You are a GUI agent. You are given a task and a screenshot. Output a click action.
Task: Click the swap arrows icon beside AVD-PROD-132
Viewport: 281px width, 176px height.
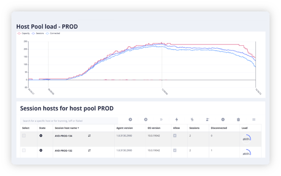[x=89, y=150]
